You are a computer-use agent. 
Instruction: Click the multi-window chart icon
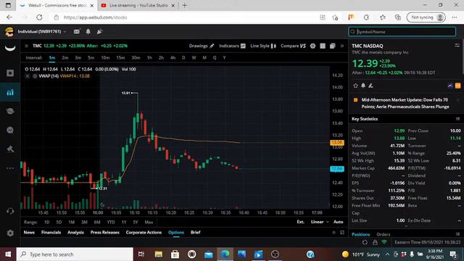333,46
